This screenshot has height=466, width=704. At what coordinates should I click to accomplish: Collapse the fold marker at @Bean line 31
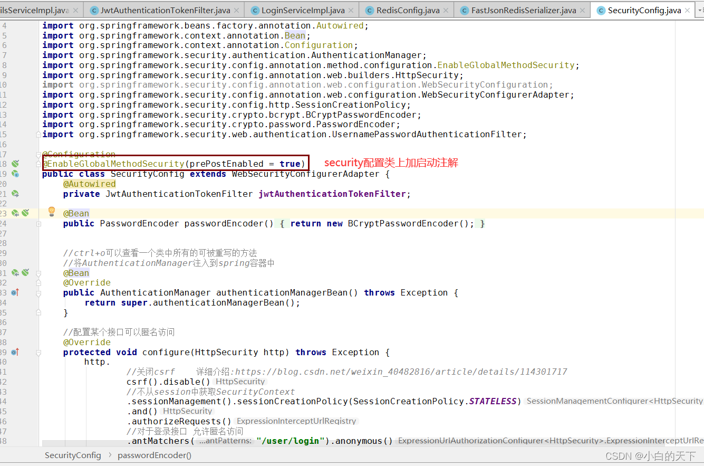click(x=38, y=273)
